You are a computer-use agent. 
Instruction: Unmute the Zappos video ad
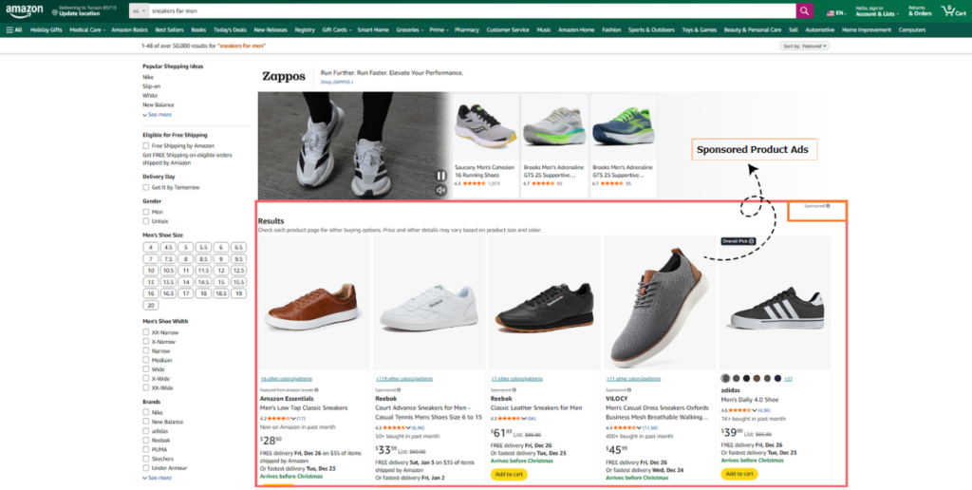pos(440,191)
